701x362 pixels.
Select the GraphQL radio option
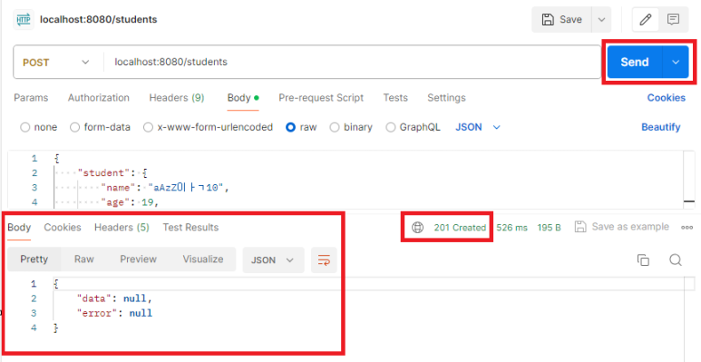[390, 128]
